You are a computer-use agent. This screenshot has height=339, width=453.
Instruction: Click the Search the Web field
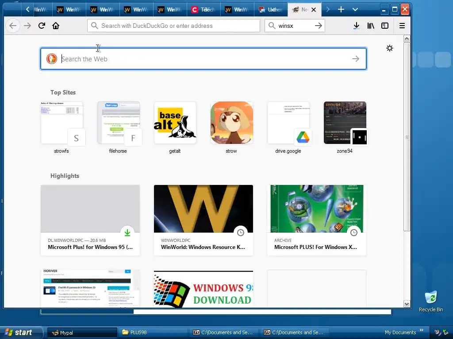click(x=203, y=59)
